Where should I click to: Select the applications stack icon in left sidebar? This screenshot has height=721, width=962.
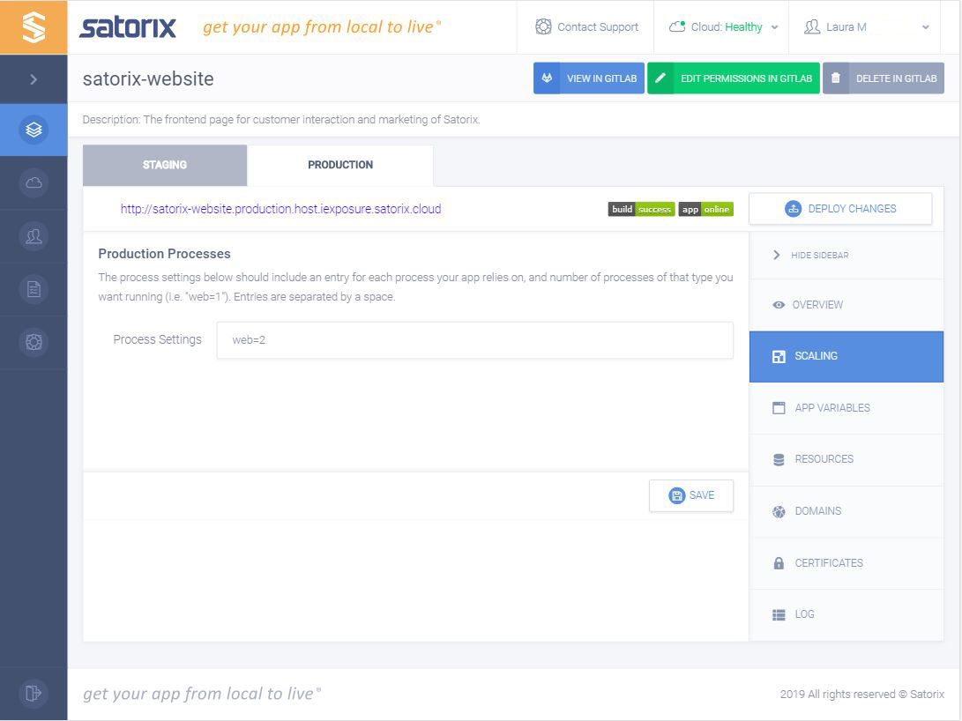[x=34, y=129]
